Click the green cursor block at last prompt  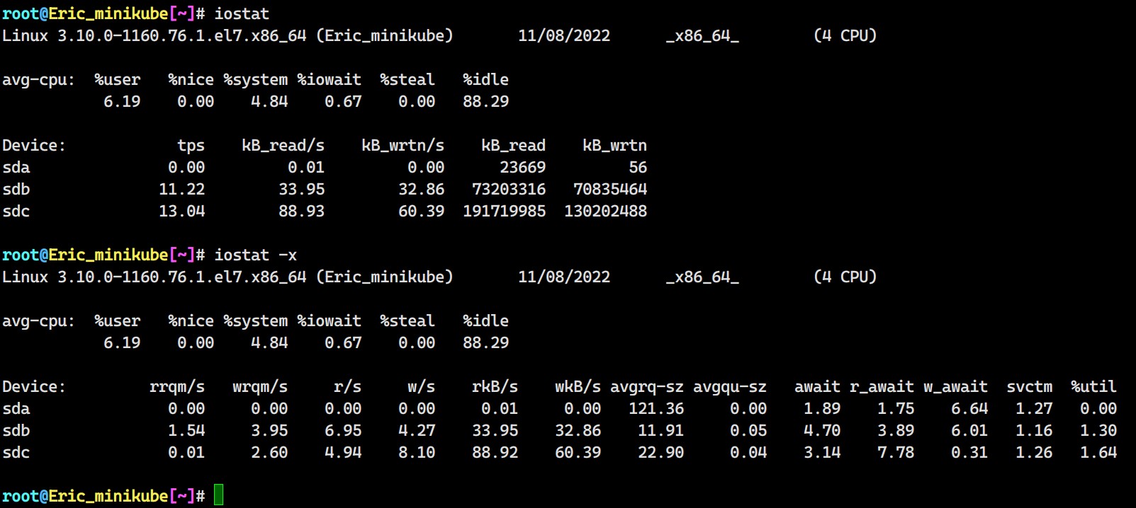(x=219, y=495)
